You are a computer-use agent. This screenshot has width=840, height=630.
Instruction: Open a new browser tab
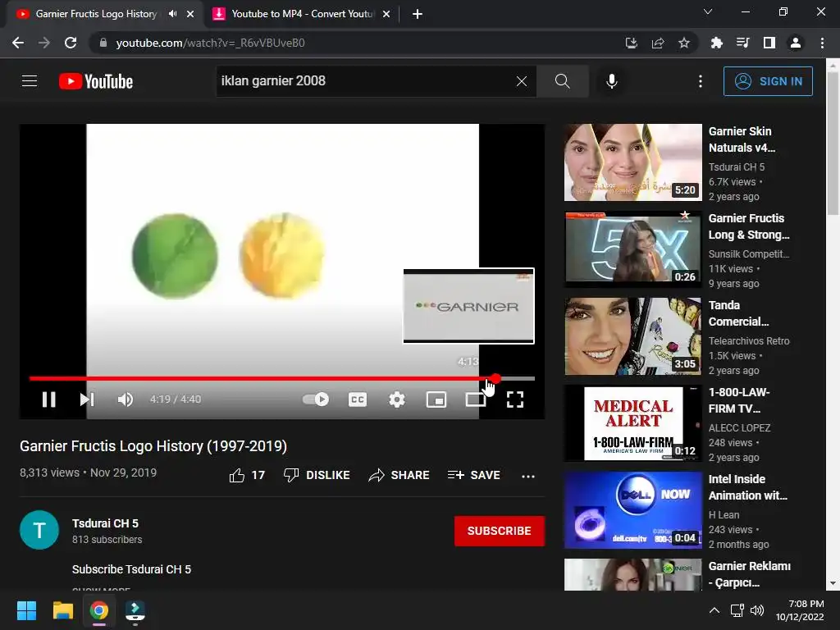tap(418, 14)
